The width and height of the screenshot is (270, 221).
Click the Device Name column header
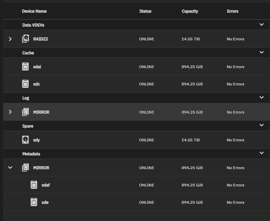coord(34,11)
